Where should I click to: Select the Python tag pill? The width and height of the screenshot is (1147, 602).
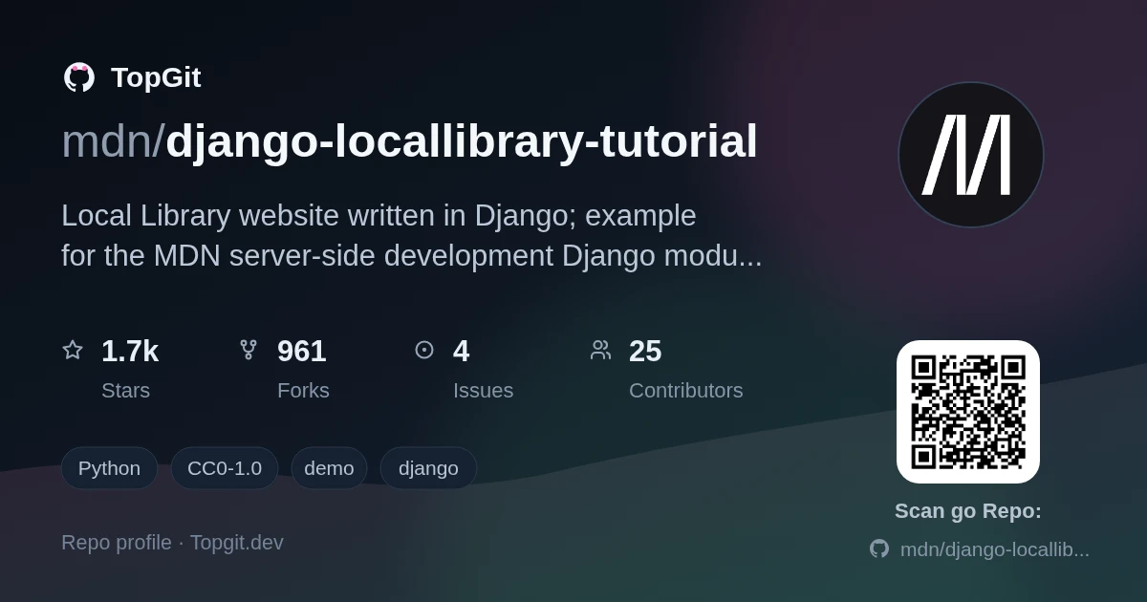click(x=109, y=468)
